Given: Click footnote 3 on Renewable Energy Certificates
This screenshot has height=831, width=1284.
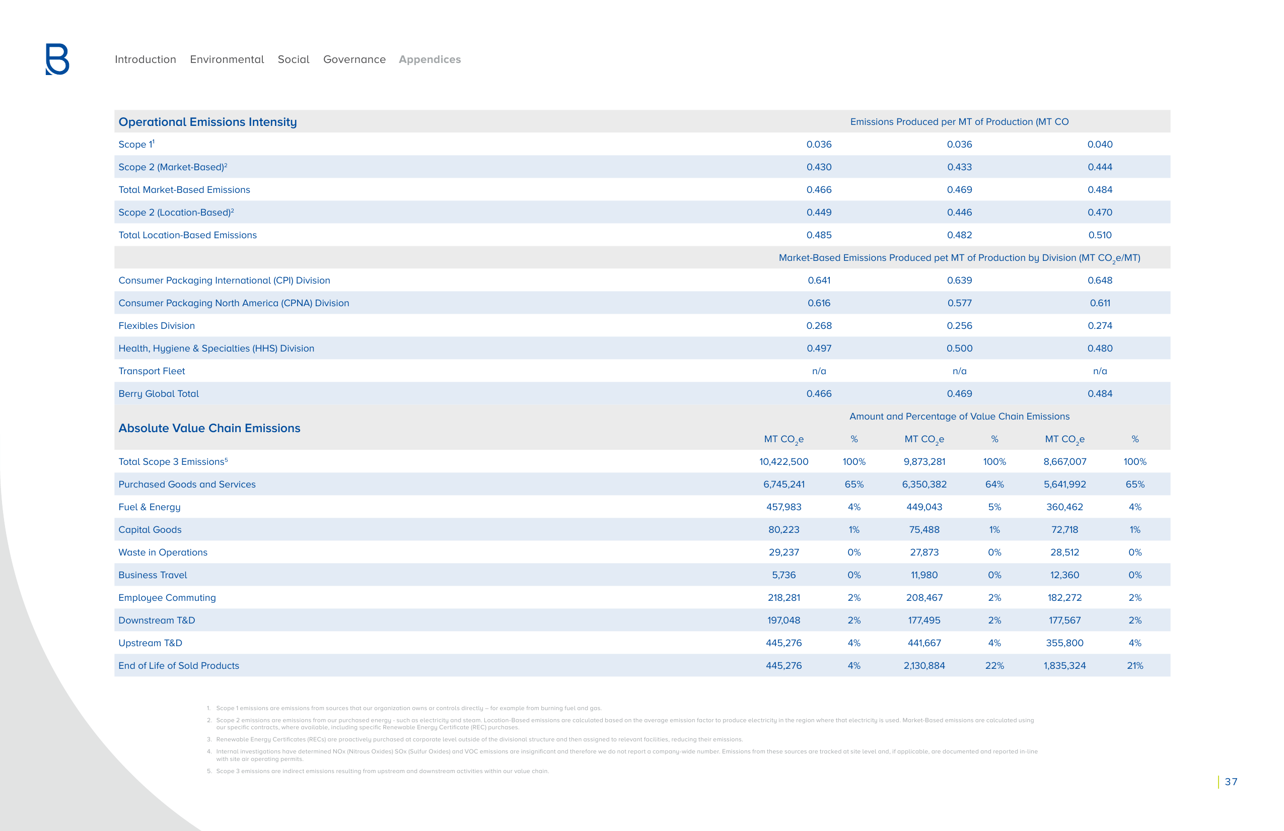Looking at the screenshot, I should coord(475,739).
